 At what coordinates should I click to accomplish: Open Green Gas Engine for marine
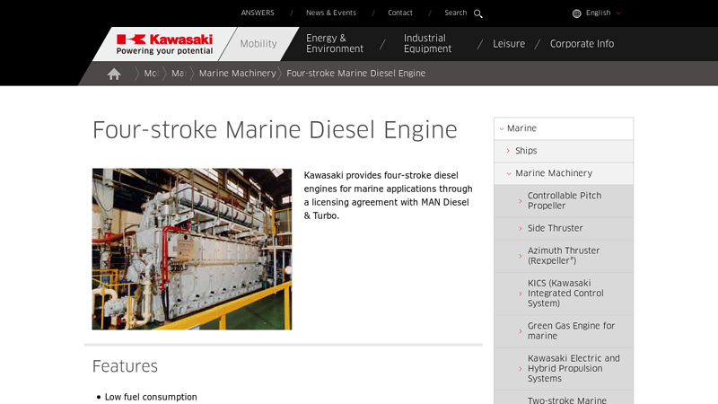(564, 330)
